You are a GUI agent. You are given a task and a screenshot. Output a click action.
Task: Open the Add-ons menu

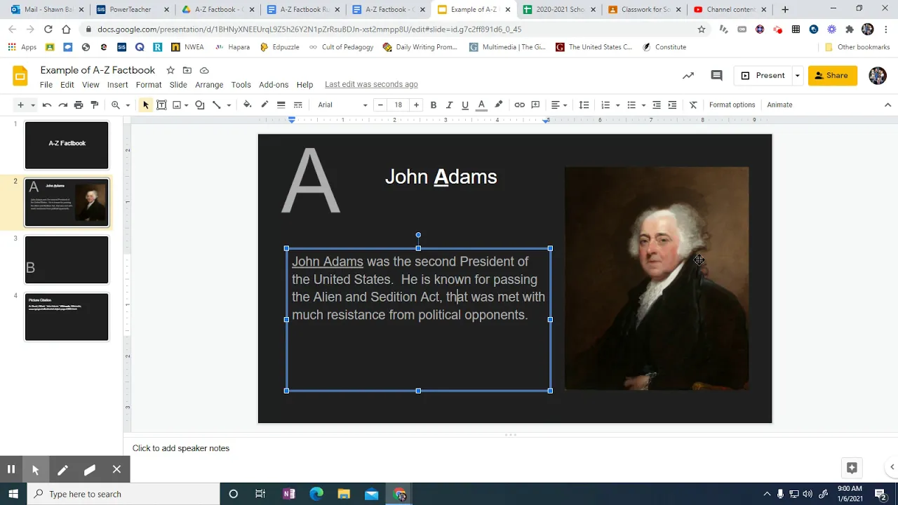pos(274,85)
